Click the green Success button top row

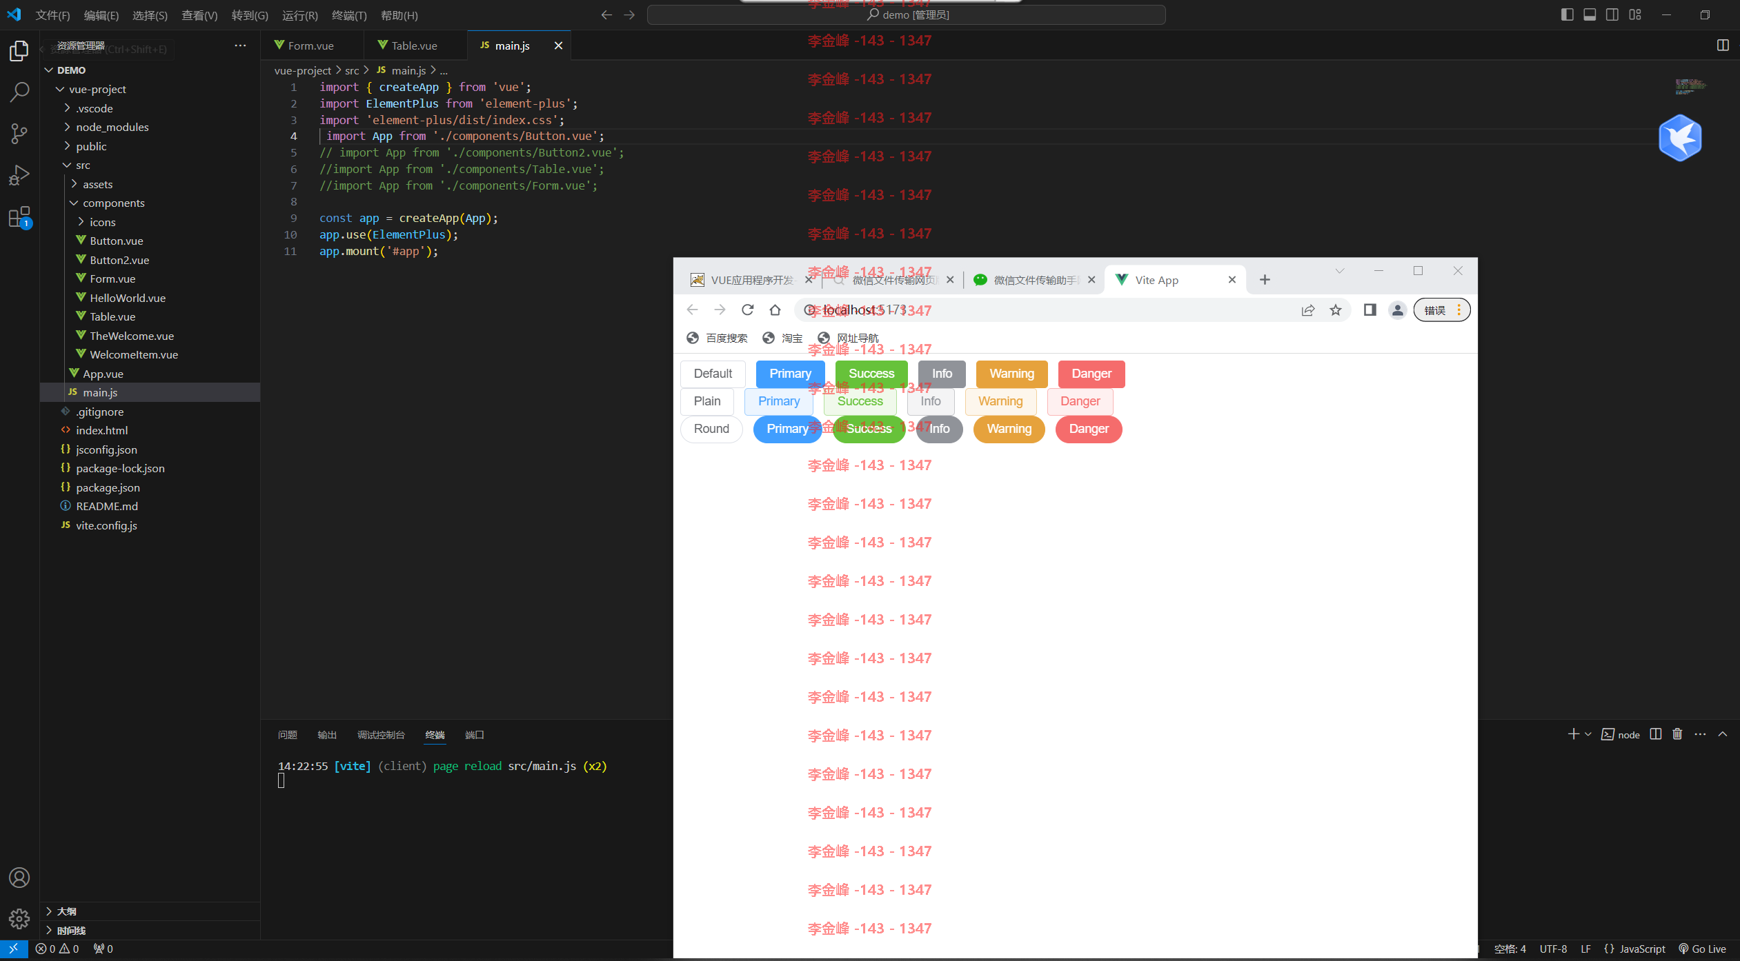pyautogui.click(x=871, y=374)
